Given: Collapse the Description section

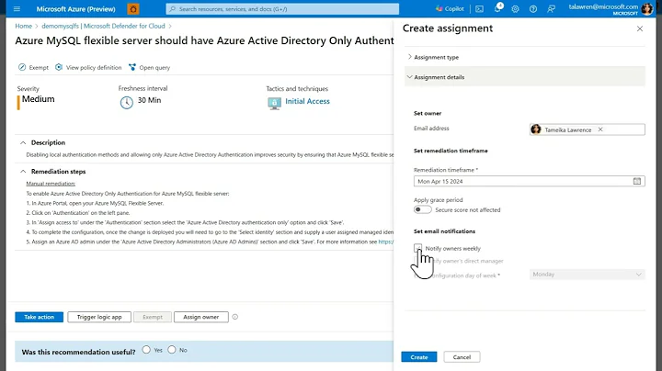Looking at the screenshot, I should (x=23, y=142).
